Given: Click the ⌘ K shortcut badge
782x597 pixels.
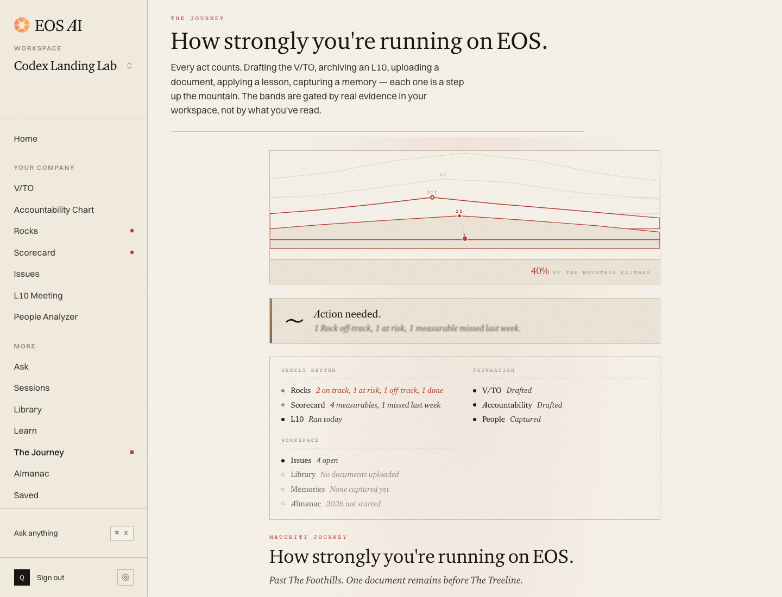Looking at the screenshot, I should coord(122,534).
